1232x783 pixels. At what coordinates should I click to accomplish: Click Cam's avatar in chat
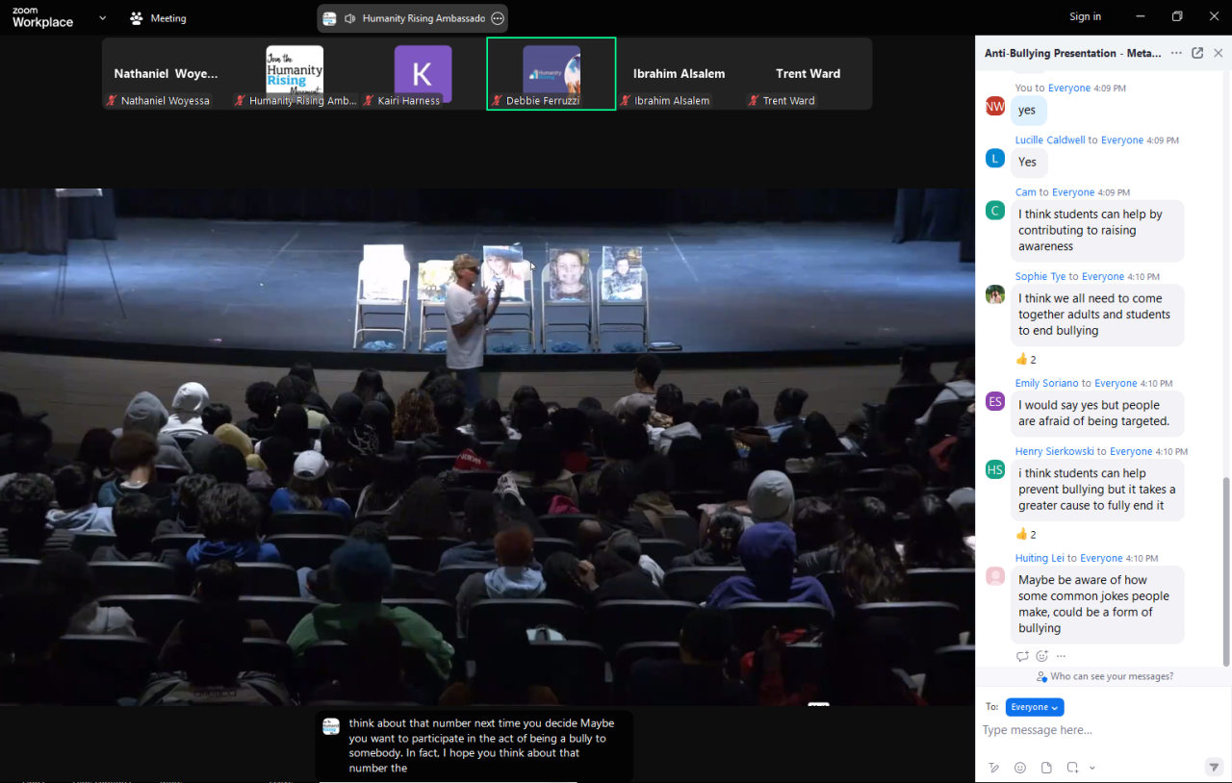[995, 210]
